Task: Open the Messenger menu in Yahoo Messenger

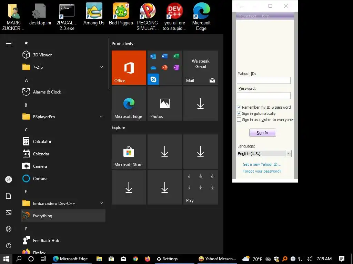Action: click(247, 16)
